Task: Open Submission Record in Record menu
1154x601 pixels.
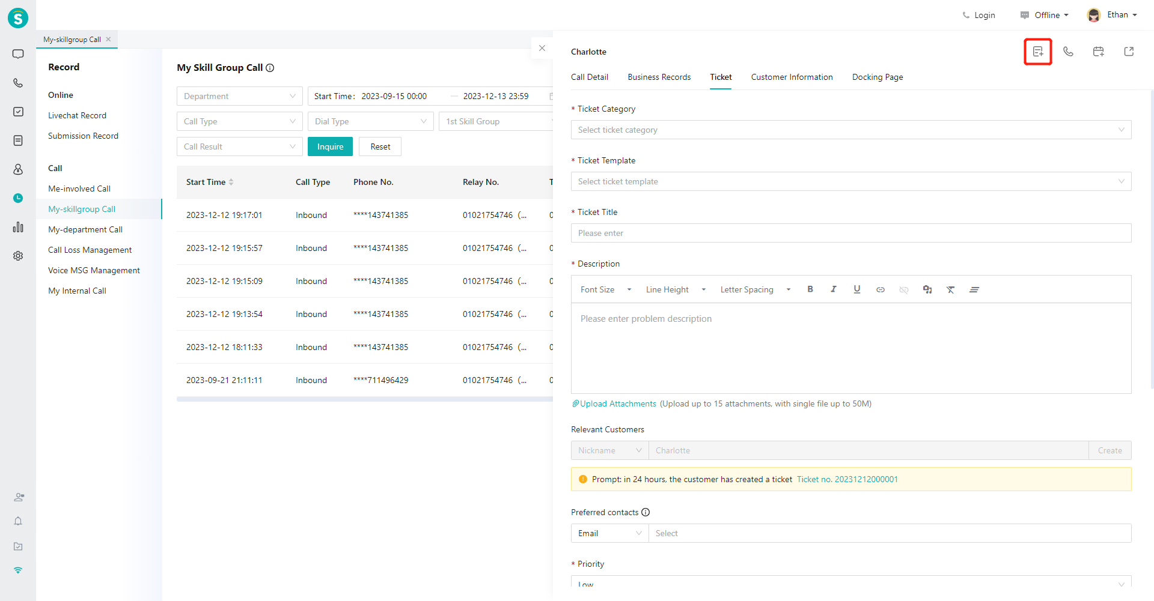Action: click(83, 136)
